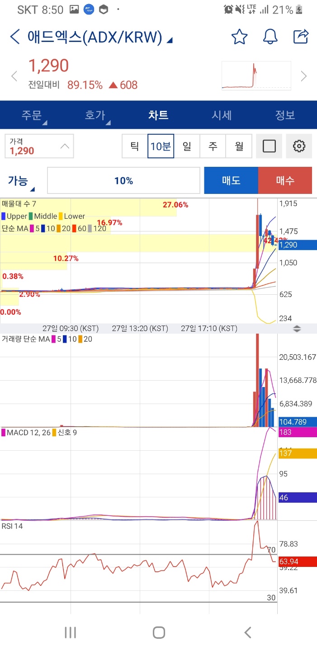Image resolution: width=317 pixels, height=651 pixels.
Task: Tap gallery notification icon in status bar
Action: (x=75, y=9)
